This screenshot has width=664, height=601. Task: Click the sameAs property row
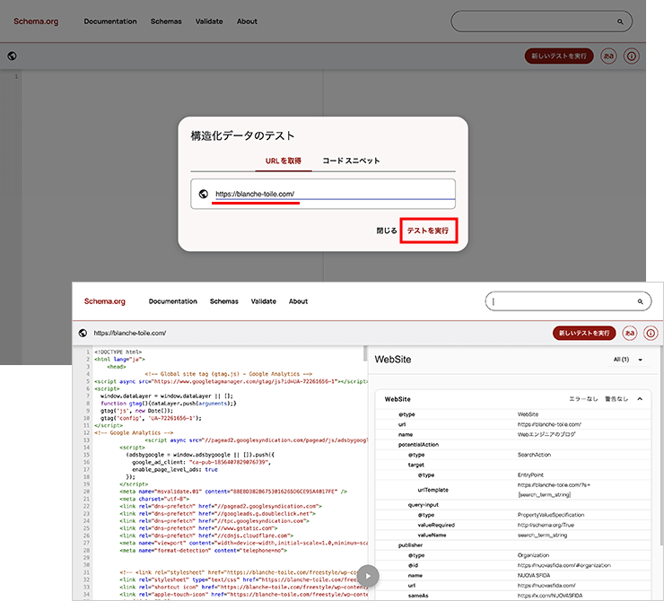tap(513, 596)
